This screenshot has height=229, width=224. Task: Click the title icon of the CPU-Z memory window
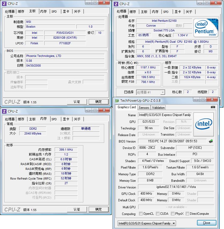click(4, 111)
